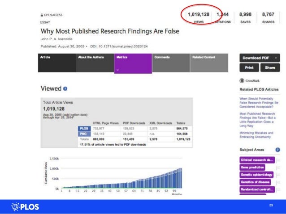Click the Genetics of disease subject tag
This screenshot has width=286, height=214.
[255, 182]
